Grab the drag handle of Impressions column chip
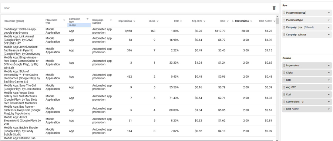Screen dimensions: 333x141 (284, 66)
